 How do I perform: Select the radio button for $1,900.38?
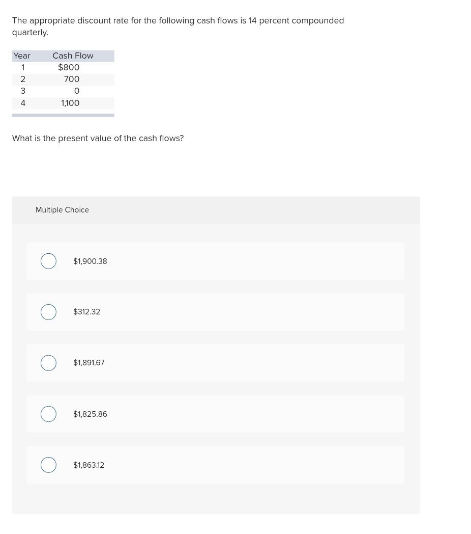pos(48,261)
